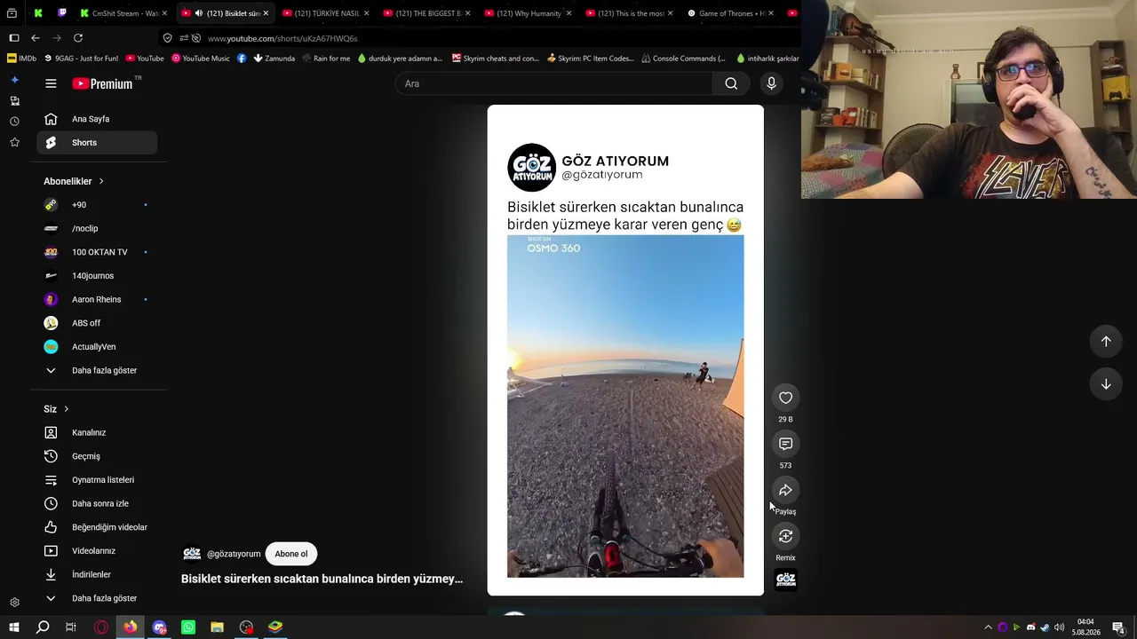Open site permissions icon in address bar
The width and height of the screenshot is (1137, 639).
(x=184, y=38)
